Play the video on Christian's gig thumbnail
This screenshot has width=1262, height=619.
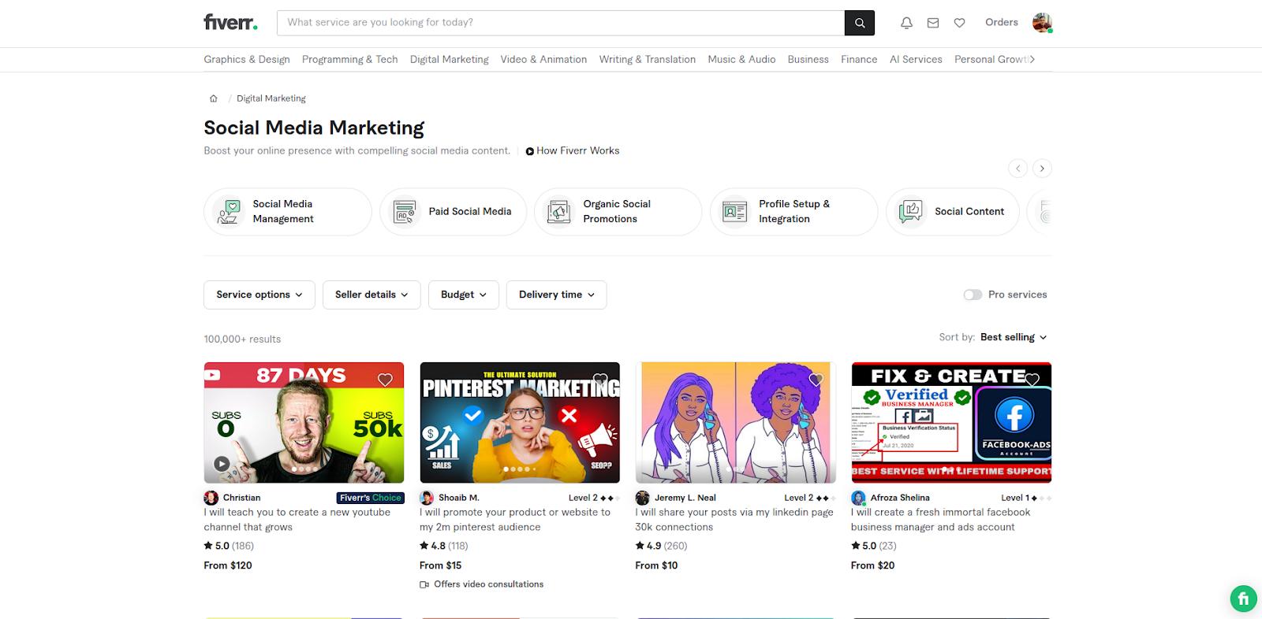tap(222, 465)
